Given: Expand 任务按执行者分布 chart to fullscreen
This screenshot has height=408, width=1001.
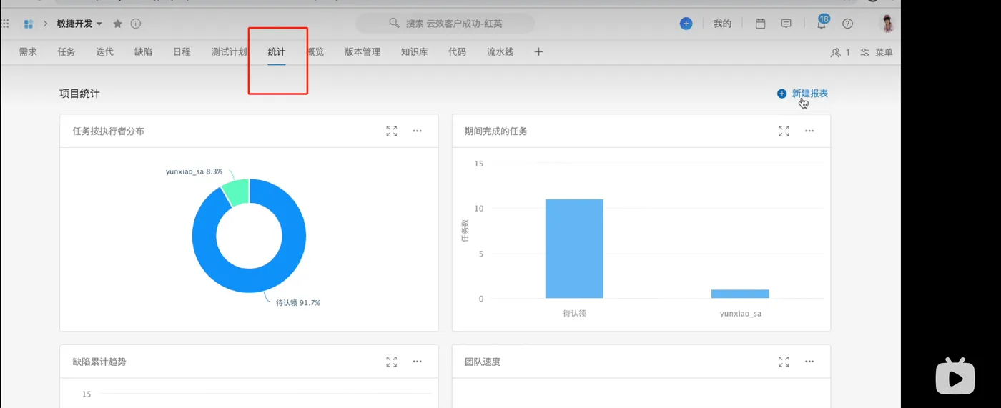Looking at the screenshot, I should (x=392, y=131).
